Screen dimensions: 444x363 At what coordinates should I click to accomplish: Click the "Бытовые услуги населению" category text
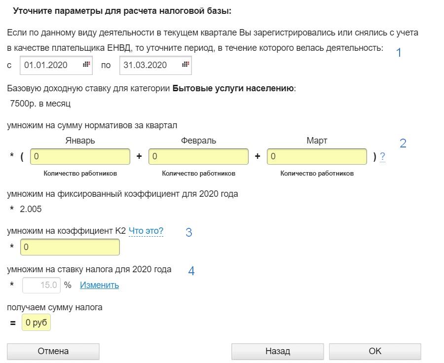click(x=233, y=89)
